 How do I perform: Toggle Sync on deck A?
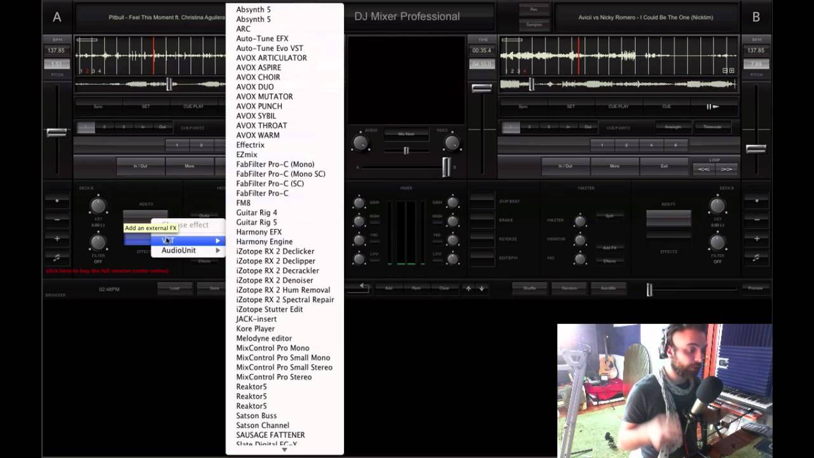98,106
